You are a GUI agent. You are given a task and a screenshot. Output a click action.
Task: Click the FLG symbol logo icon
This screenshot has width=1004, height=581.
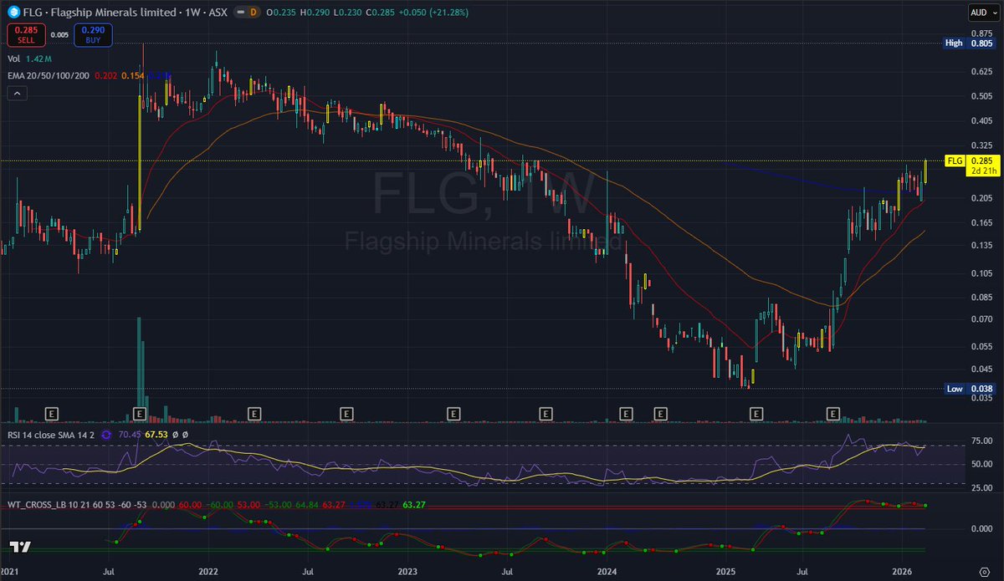(13, 13)
